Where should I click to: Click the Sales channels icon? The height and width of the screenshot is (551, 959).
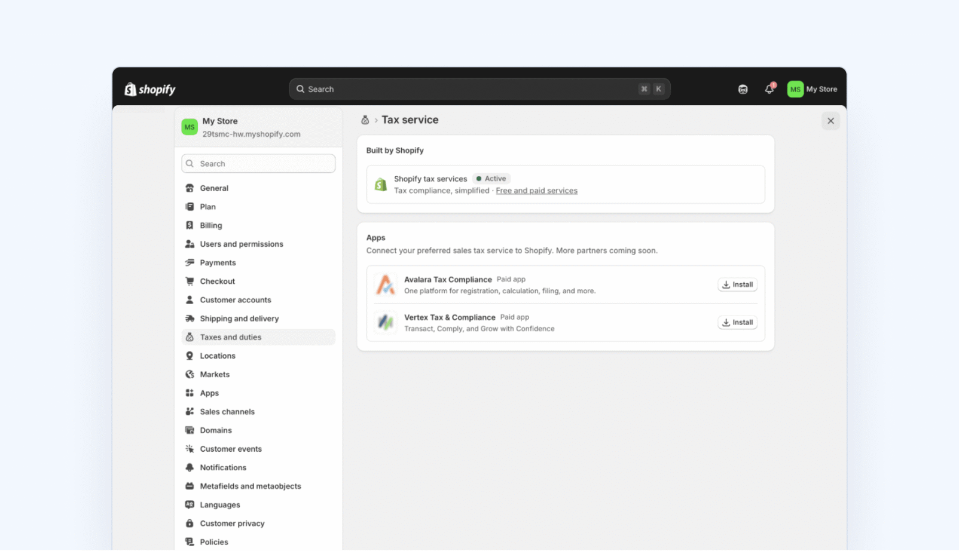(x=190, y=412)
